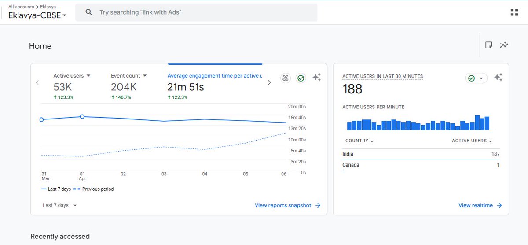Click the sparkle insights icon on overview card
This screenshot has width=528, height=245.
click(317, 77)
